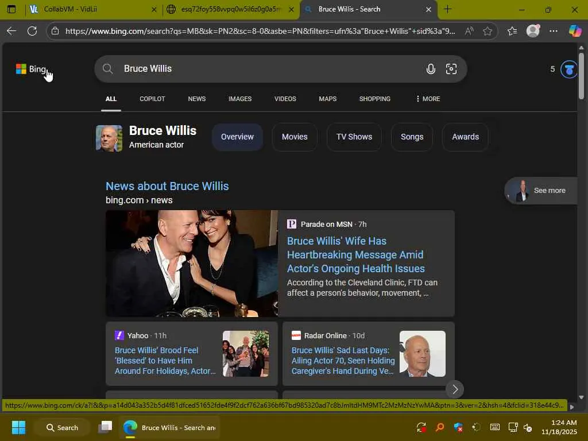This screenshot has height=441, width=588.
Task: Go to Bing home via logo
Action: [31, 69]
